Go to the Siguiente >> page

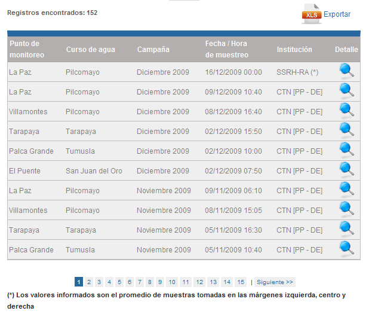(275, 282)
